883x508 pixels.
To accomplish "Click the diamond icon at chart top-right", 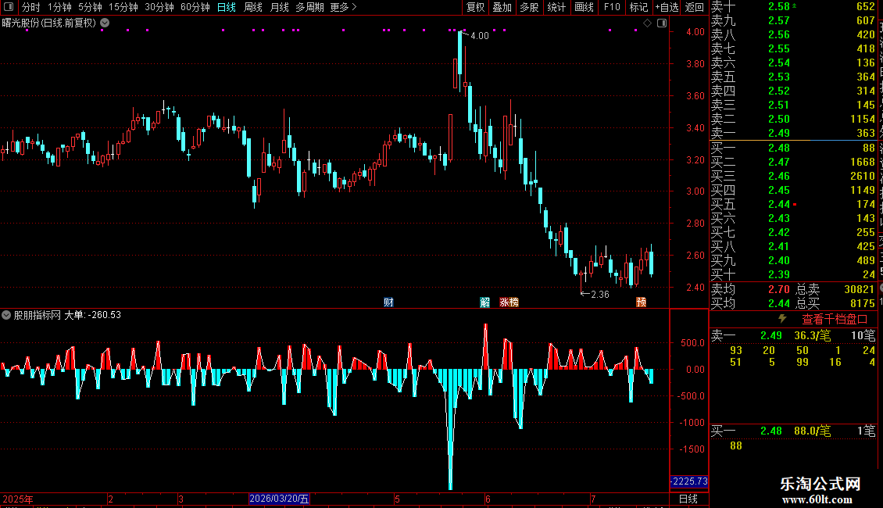I will point(648,23).
